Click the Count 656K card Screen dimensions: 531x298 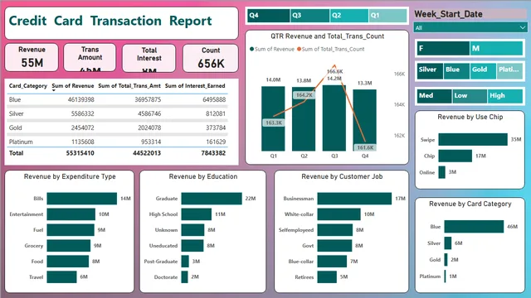click(x=211, y=58)
